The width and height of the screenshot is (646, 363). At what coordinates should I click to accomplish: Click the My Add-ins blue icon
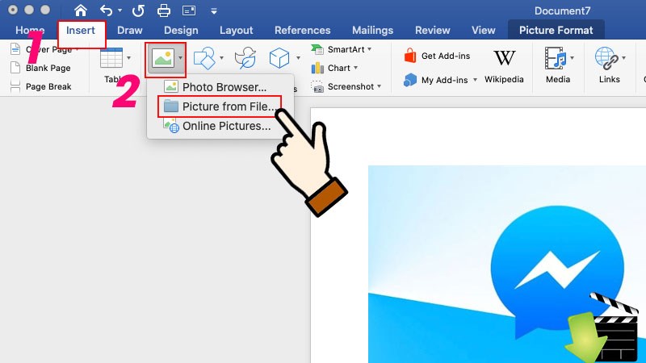pyautogui.click(x=410, y=80)
